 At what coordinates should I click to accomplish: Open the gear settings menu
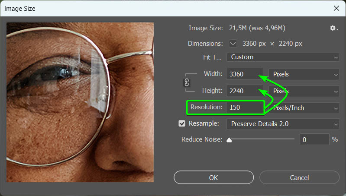(334, 28)
